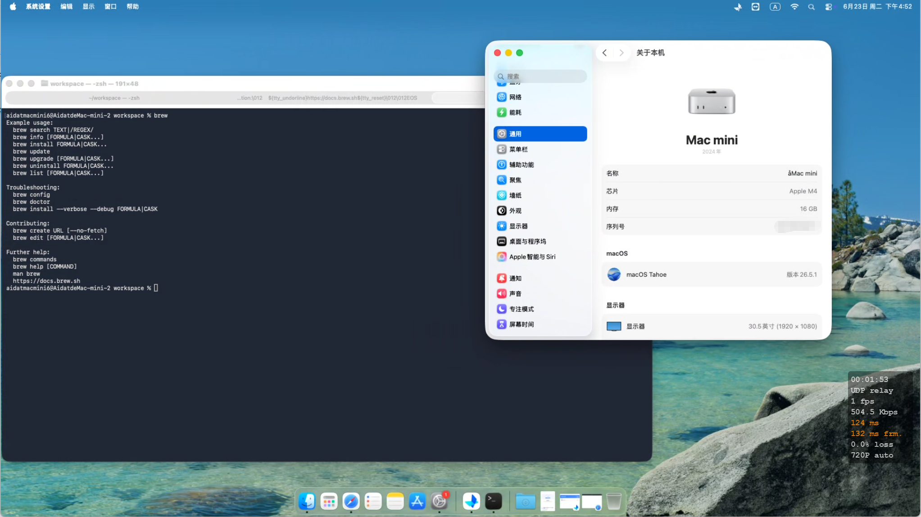Click the 内存 value 16 GB
Viewport: 921px width, 517px height.
tap(808, 209)
